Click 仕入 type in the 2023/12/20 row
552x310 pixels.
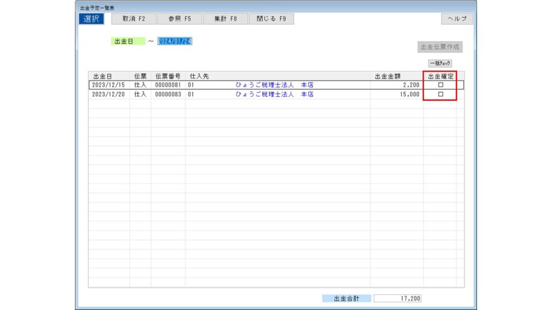pos(140,94)
